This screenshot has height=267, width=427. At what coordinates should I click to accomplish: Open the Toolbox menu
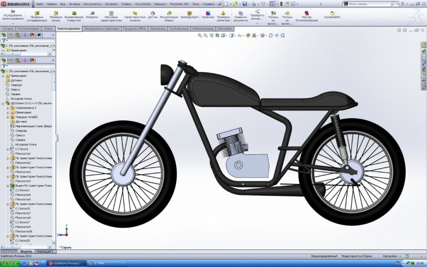click(x=126, y=4)
